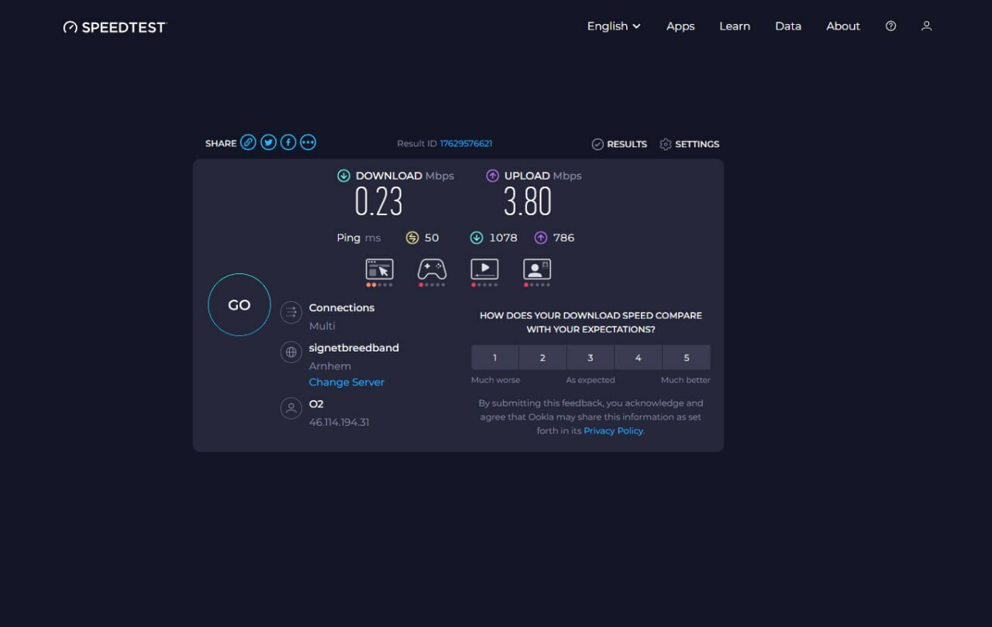
Task: Open the English language dropdown
Action: click(x=614, y=26)
